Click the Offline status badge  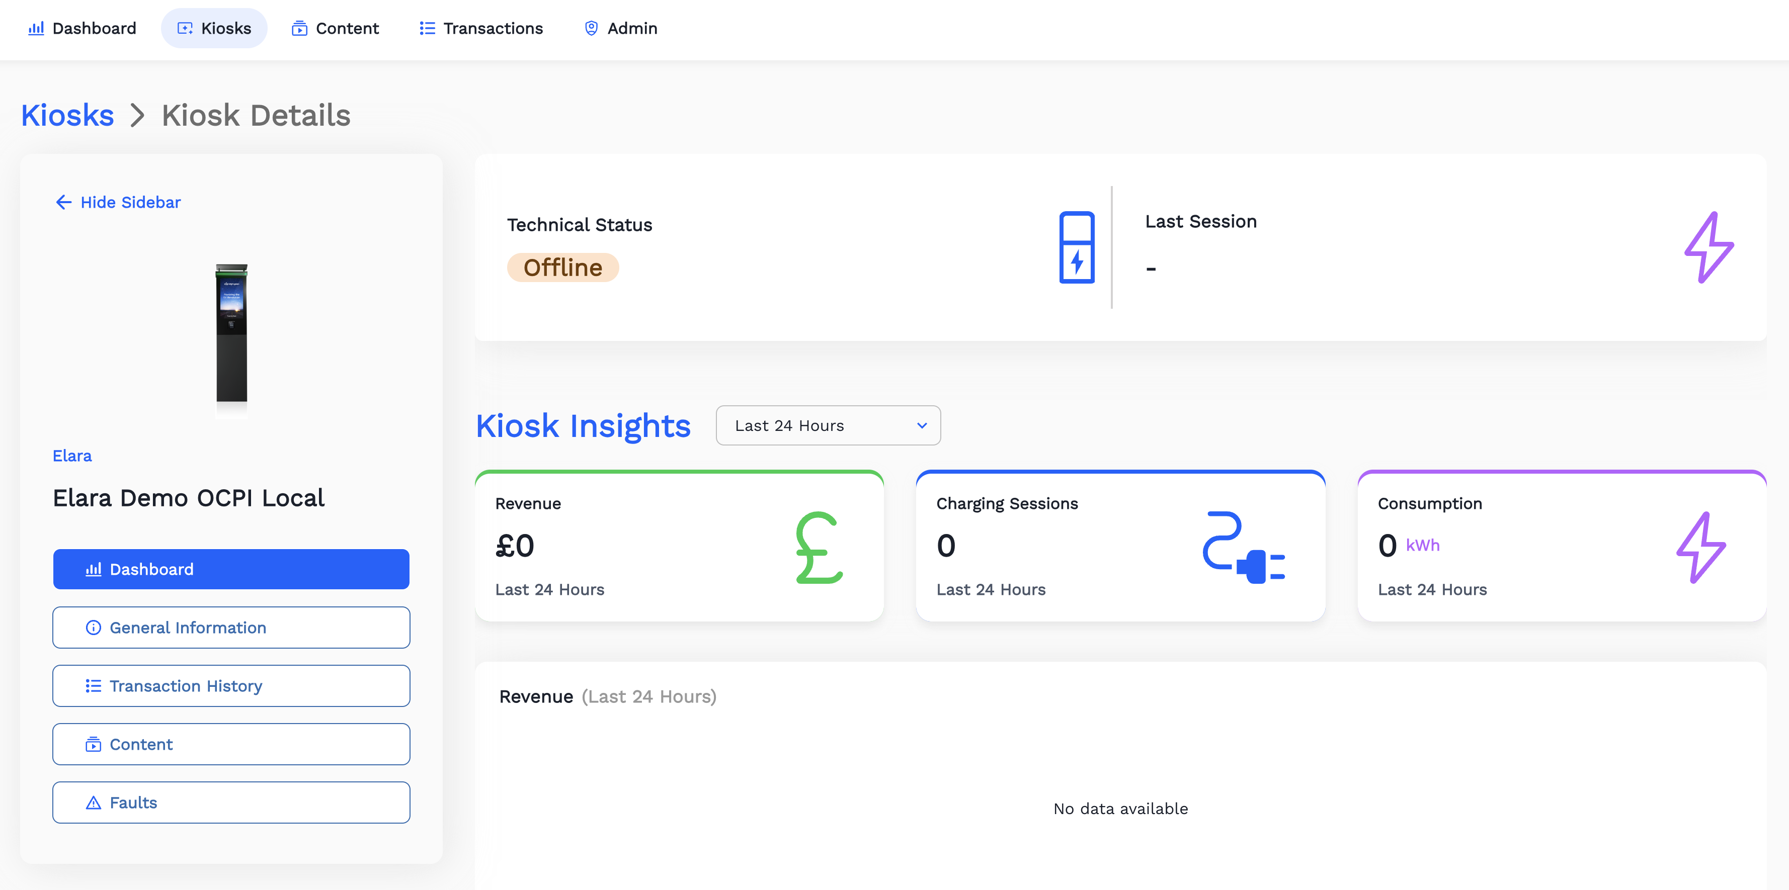pos(562,268)
